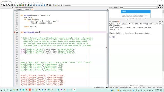Open the Debug menu
164x92 pixels.
pos(20,3)
